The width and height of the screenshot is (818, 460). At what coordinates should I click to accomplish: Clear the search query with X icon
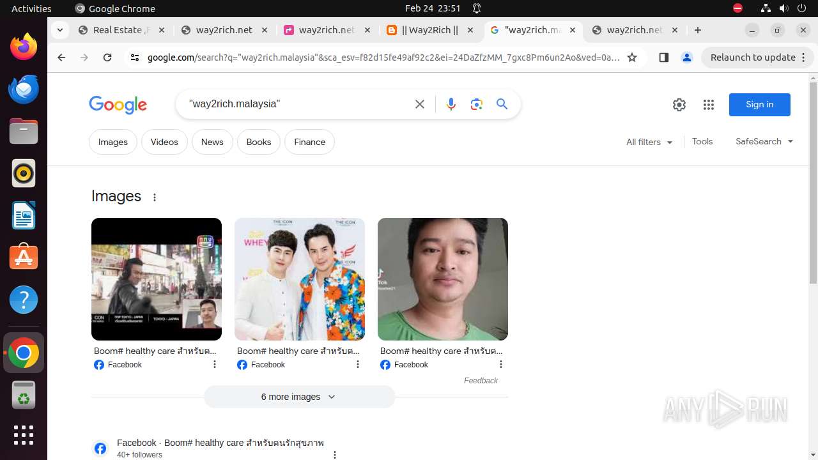[420, 104]
